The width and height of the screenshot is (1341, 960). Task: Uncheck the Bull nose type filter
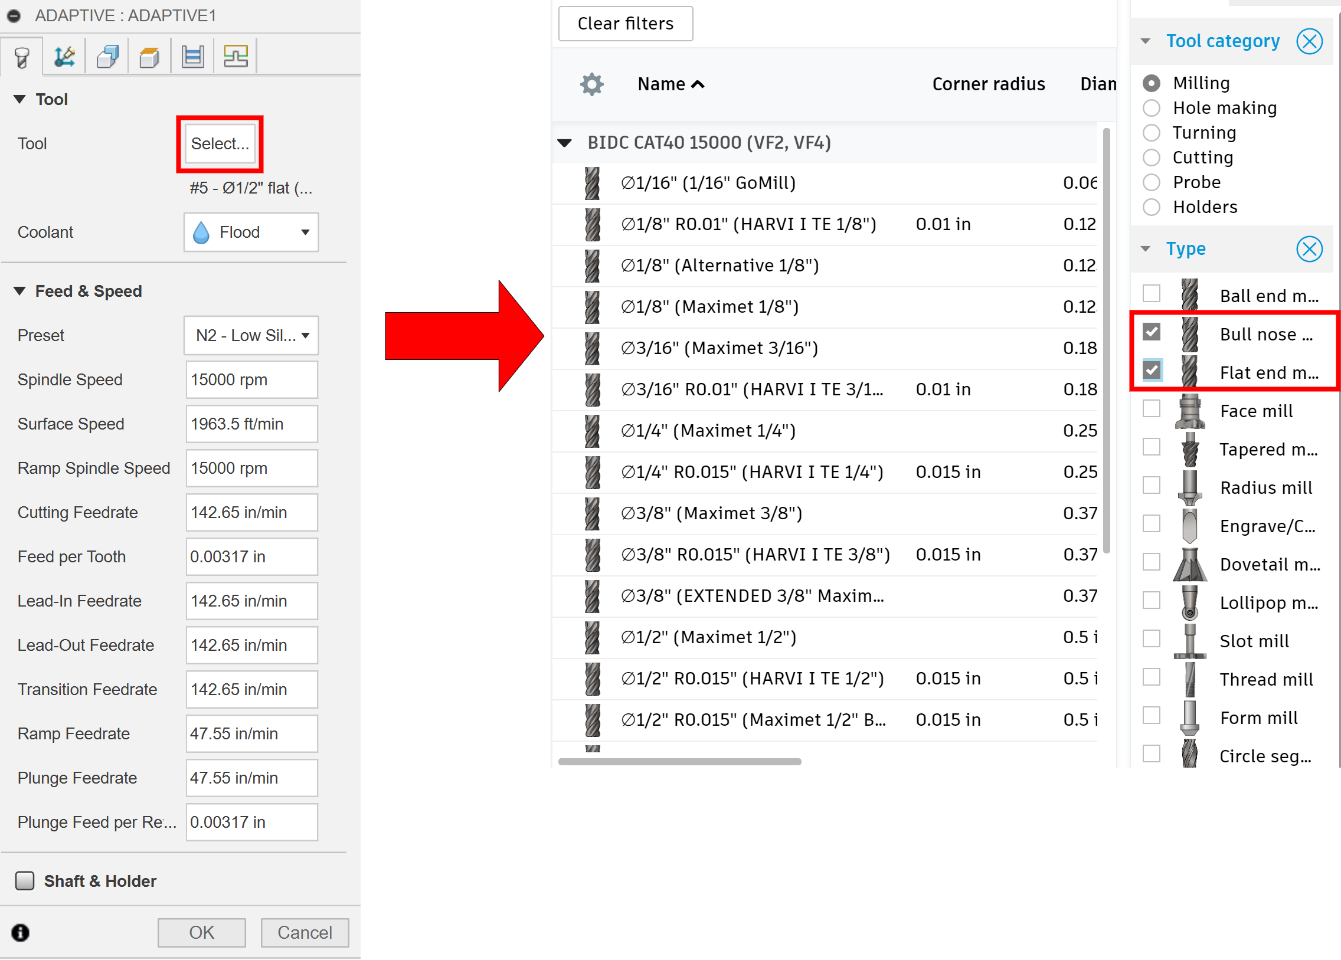1151,332
